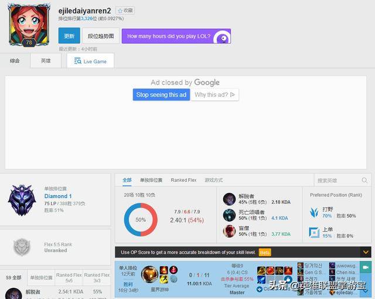Select the S9 全部 season stats tab
This screenshot has height=299, width=375.
tap(13, 278)
